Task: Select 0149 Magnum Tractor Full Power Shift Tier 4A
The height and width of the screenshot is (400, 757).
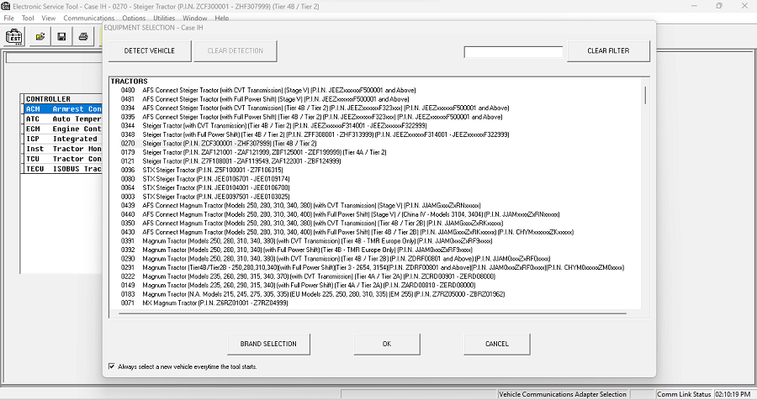Action: click(x=298, y=285)
